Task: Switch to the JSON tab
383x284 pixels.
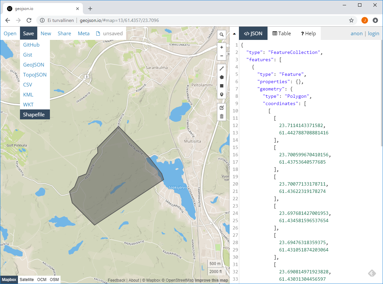Action: point(253,34)
